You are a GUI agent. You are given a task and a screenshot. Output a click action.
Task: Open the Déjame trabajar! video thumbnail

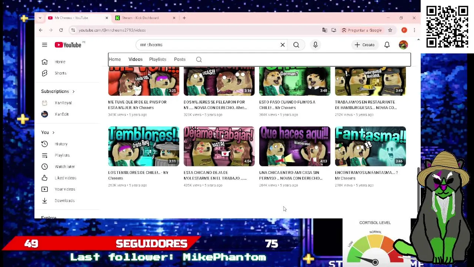click(x=219, y=146)
